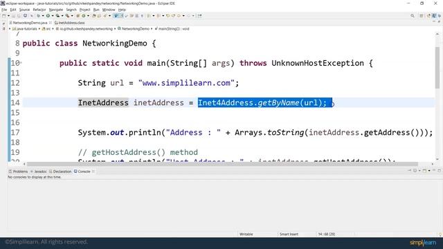Click the Open Type toolbar icon
Viewport: 443px width, 249px height.
point(94,16)
